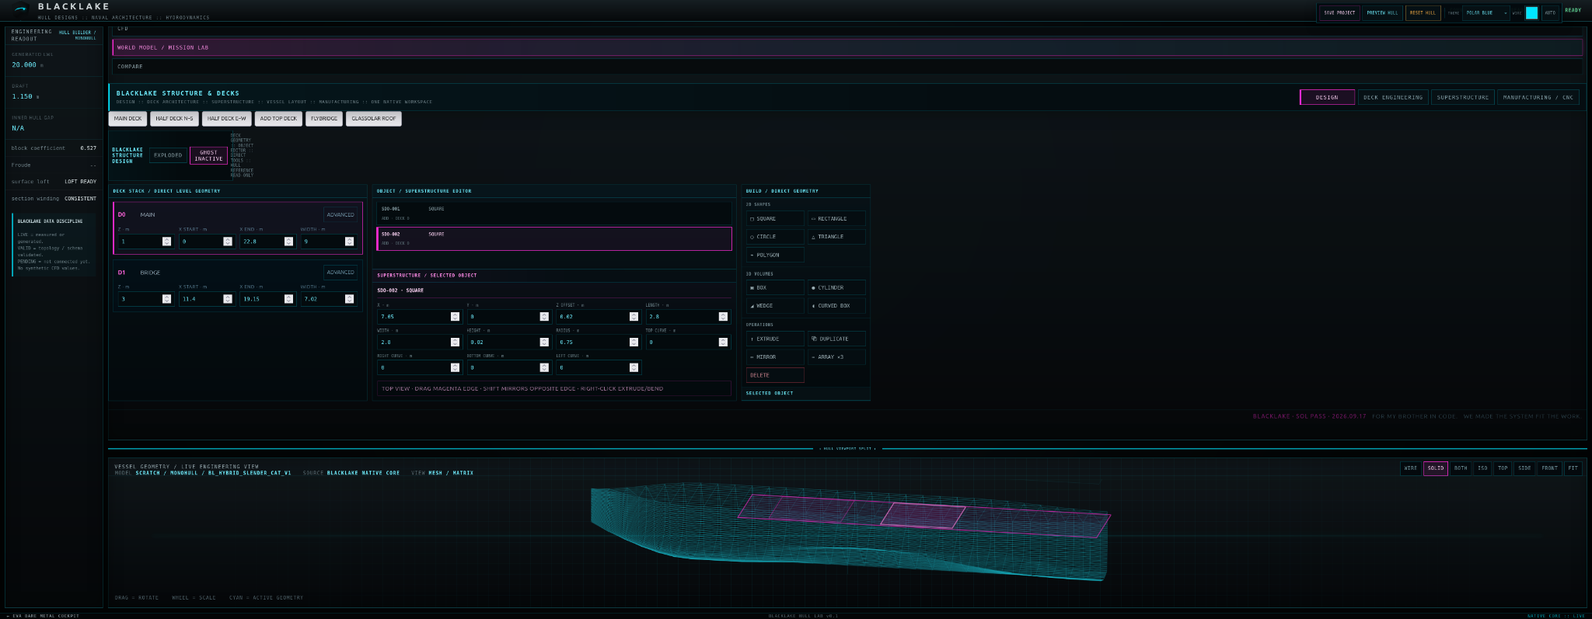Image resolution: width=1592 pixels, height=619 pixels.
Task: Add a Circle 2D shape
Action: [x=774, y=236]
